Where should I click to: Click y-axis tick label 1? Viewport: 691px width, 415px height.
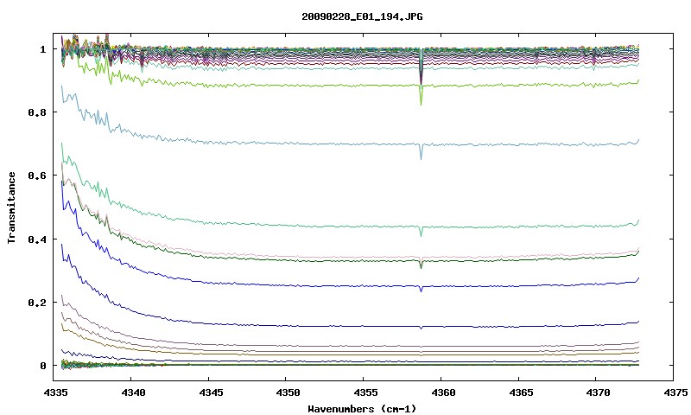coord(43,49)
